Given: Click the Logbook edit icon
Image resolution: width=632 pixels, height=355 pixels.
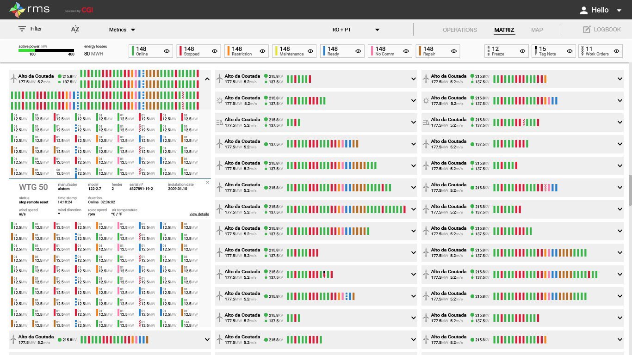Looking at the screenshot, I should [x=587, y=30].
